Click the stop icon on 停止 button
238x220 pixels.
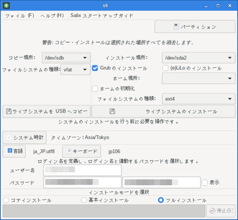tap(212, 211)
